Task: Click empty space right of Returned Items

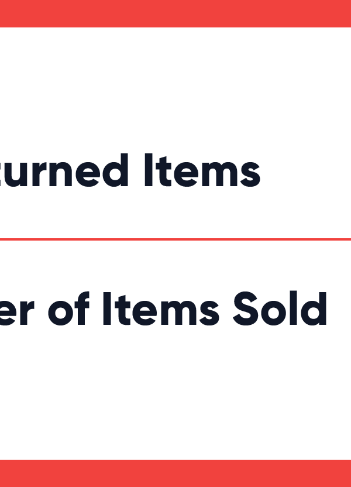Action: pos(306,170)
